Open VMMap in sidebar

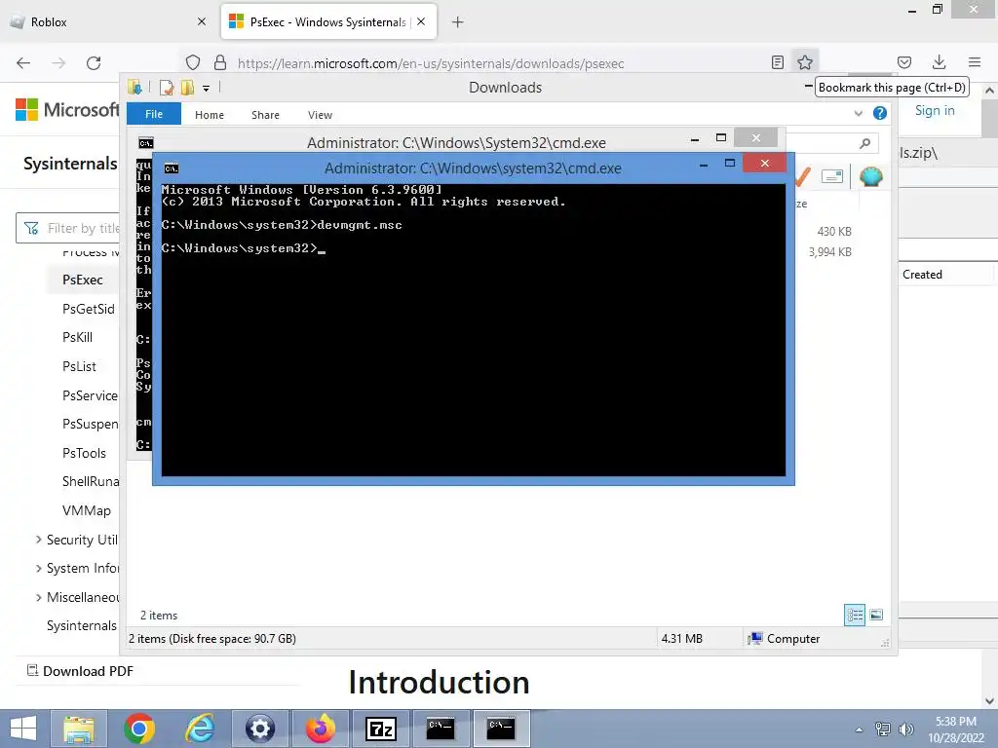87,510
